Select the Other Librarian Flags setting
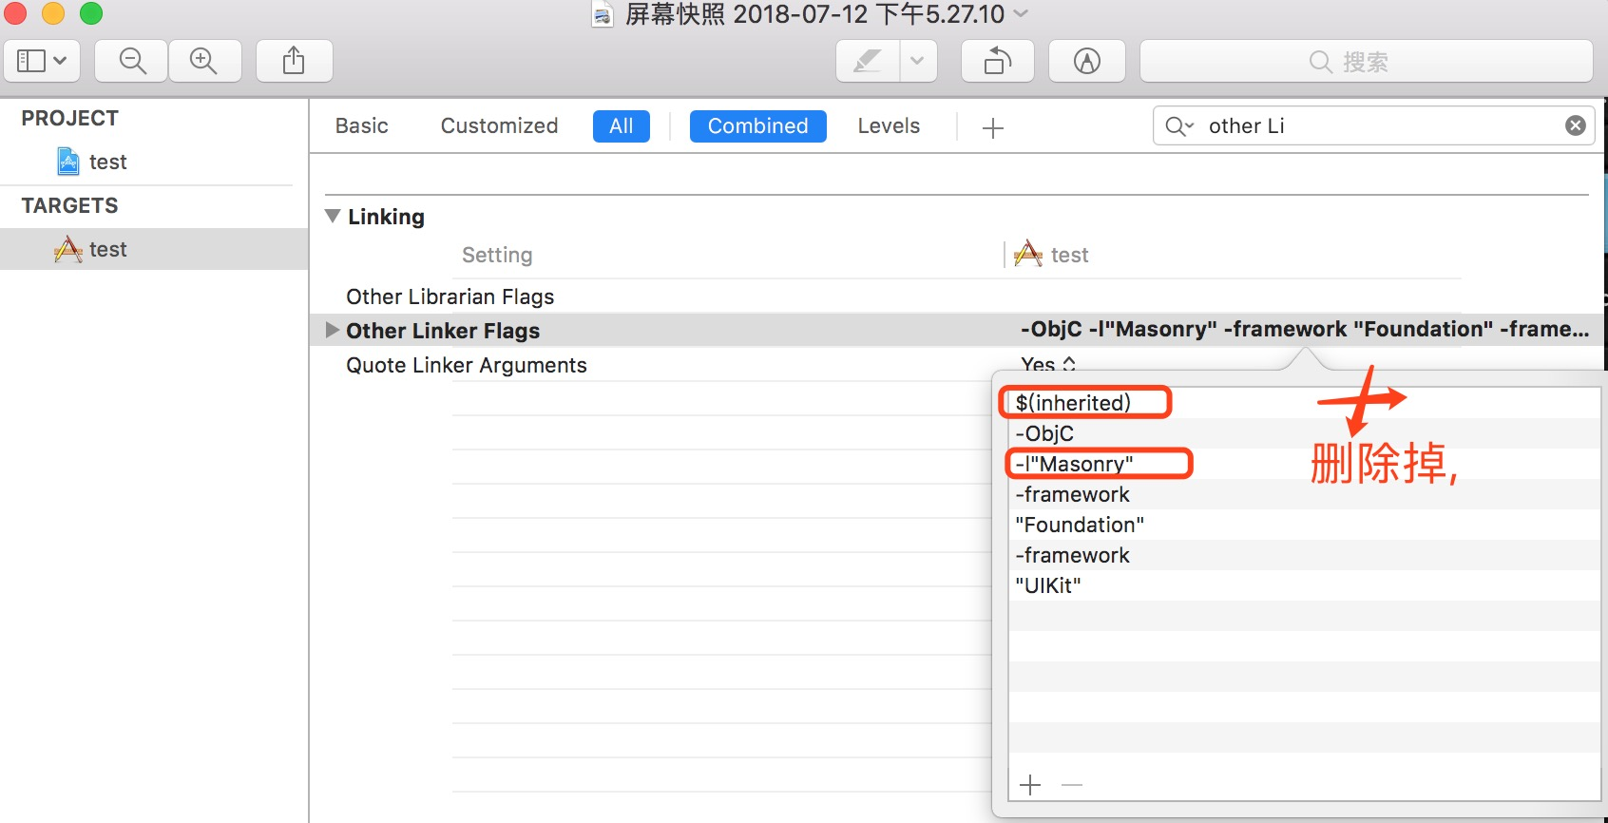1608x823 pixels. (x=450, y=297)
